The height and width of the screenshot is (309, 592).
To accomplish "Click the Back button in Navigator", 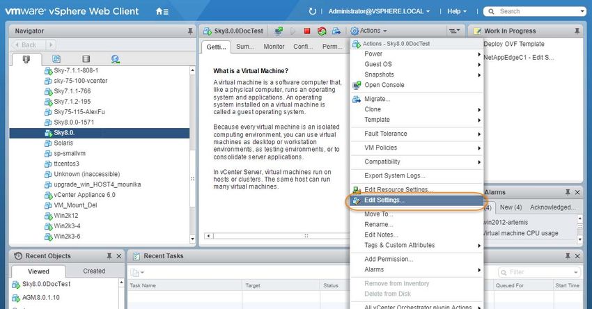I will (x=28, y=45).
